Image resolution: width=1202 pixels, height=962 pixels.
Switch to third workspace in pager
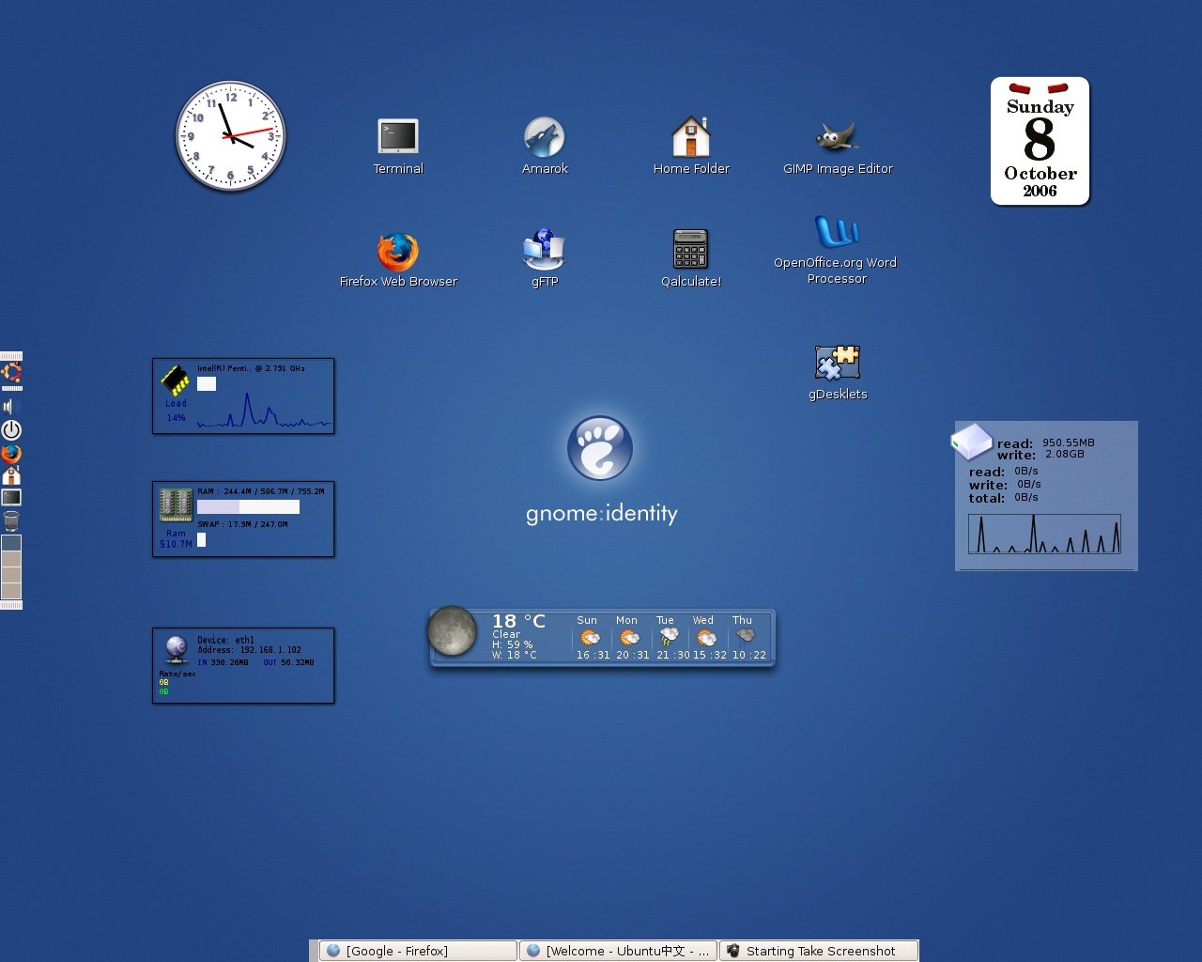11,575
